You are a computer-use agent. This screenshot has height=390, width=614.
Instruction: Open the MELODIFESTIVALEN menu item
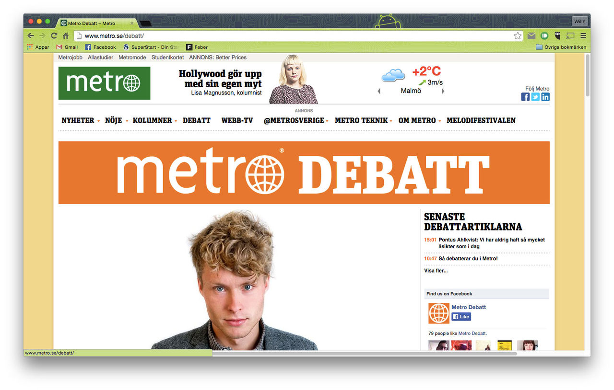pyautogui.click(x=481, y=121)
